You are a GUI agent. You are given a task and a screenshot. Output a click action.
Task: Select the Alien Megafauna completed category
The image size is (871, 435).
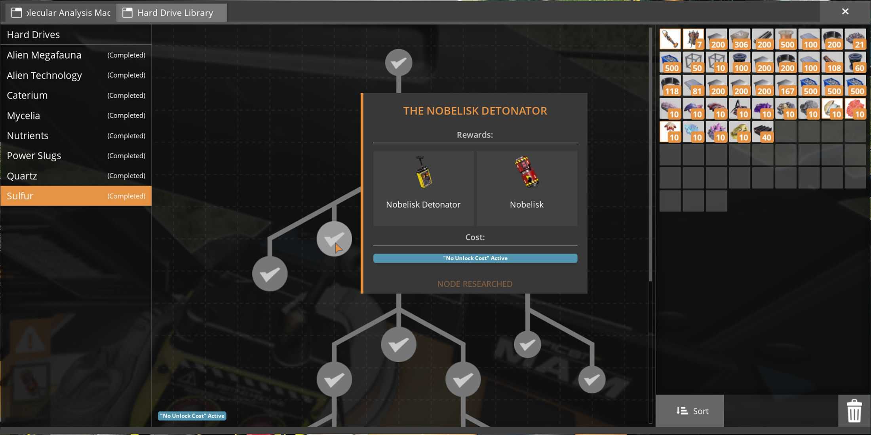76,55
